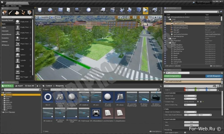This screenshot has width=224, height=134.
Task: Click the Hide button for City
Action: 192,122
